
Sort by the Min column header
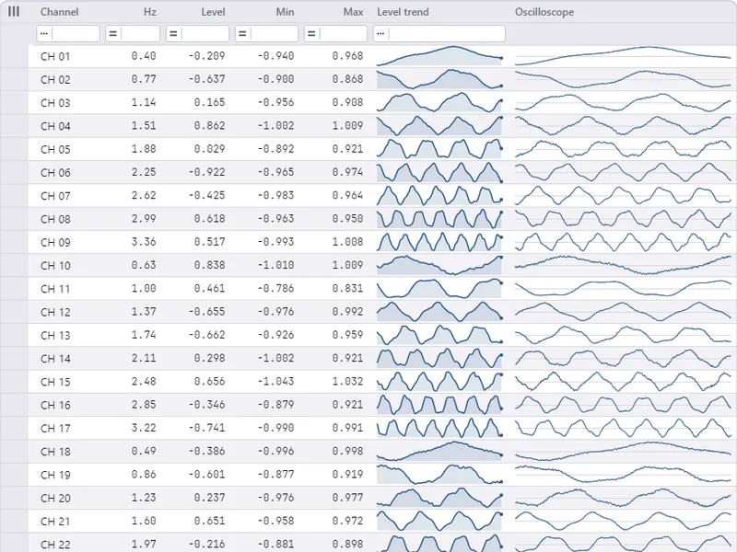(x=285, y=12)
